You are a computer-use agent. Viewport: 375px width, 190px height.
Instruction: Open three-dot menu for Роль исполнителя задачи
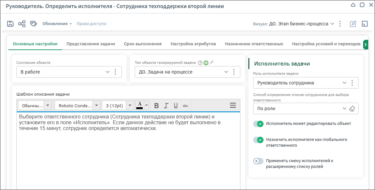click(x=352, y=83)
